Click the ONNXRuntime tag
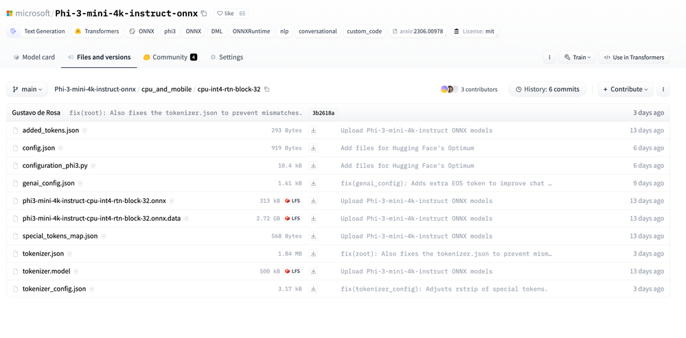 click(251, 32)
